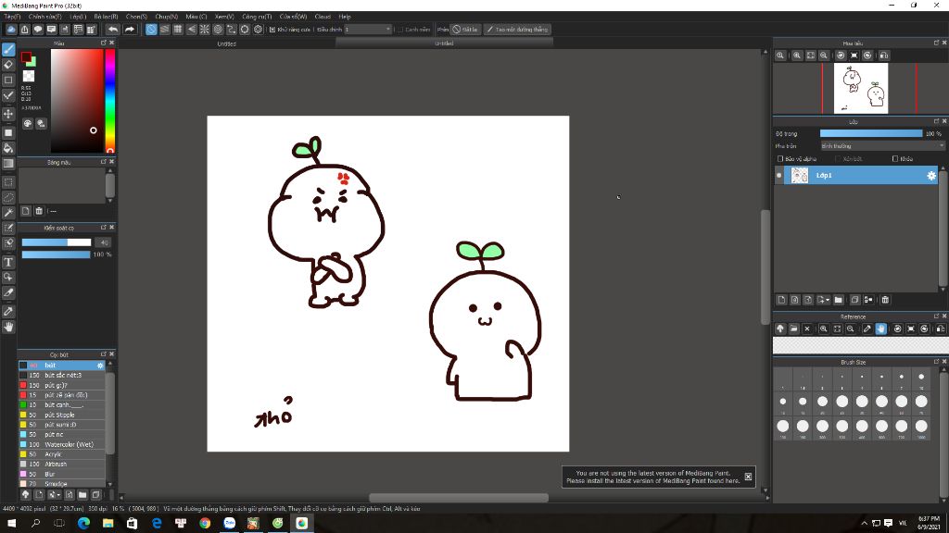Select the Reference panel hand tool
This screenshot has height=533, width=949.
coord(880,328)
